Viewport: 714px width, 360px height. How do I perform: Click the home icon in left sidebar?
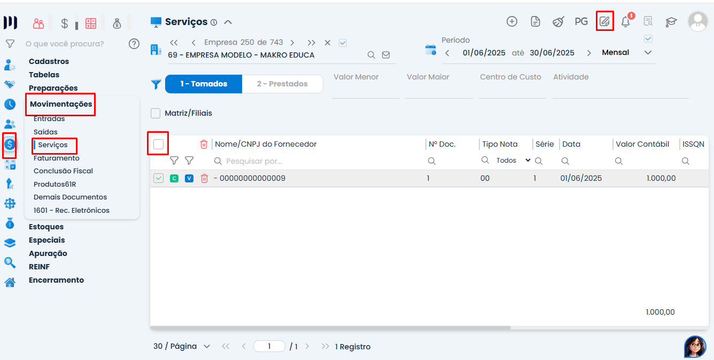click(10, 282)
